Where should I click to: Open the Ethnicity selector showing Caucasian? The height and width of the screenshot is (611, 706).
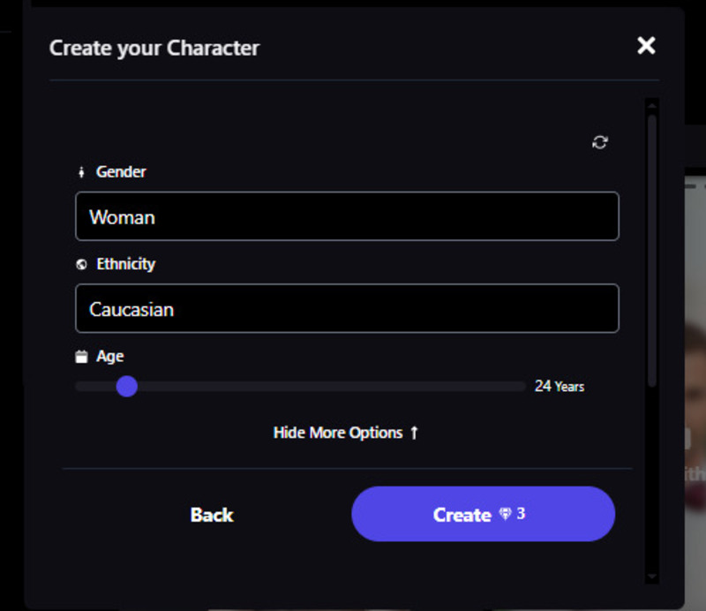coord(347,309)
